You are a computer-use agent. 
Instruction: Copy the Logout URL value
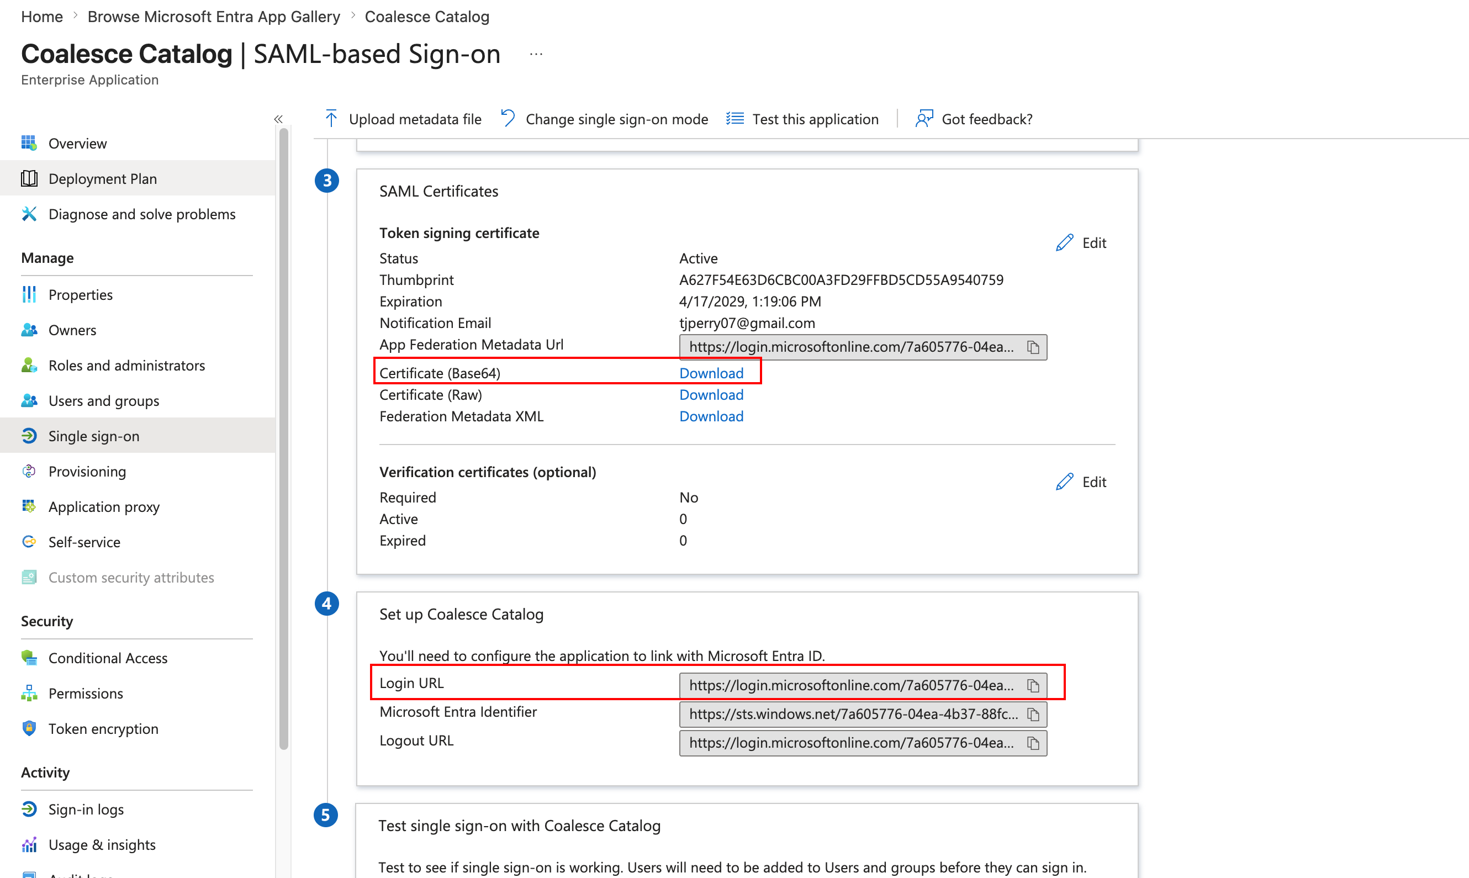pos(1032,743)
